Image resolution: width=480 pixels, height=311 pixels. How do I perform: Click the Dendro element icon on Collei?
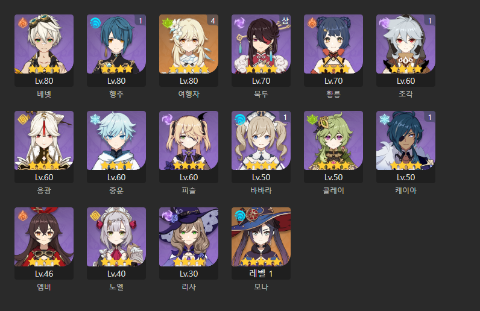tap(312, 119)
